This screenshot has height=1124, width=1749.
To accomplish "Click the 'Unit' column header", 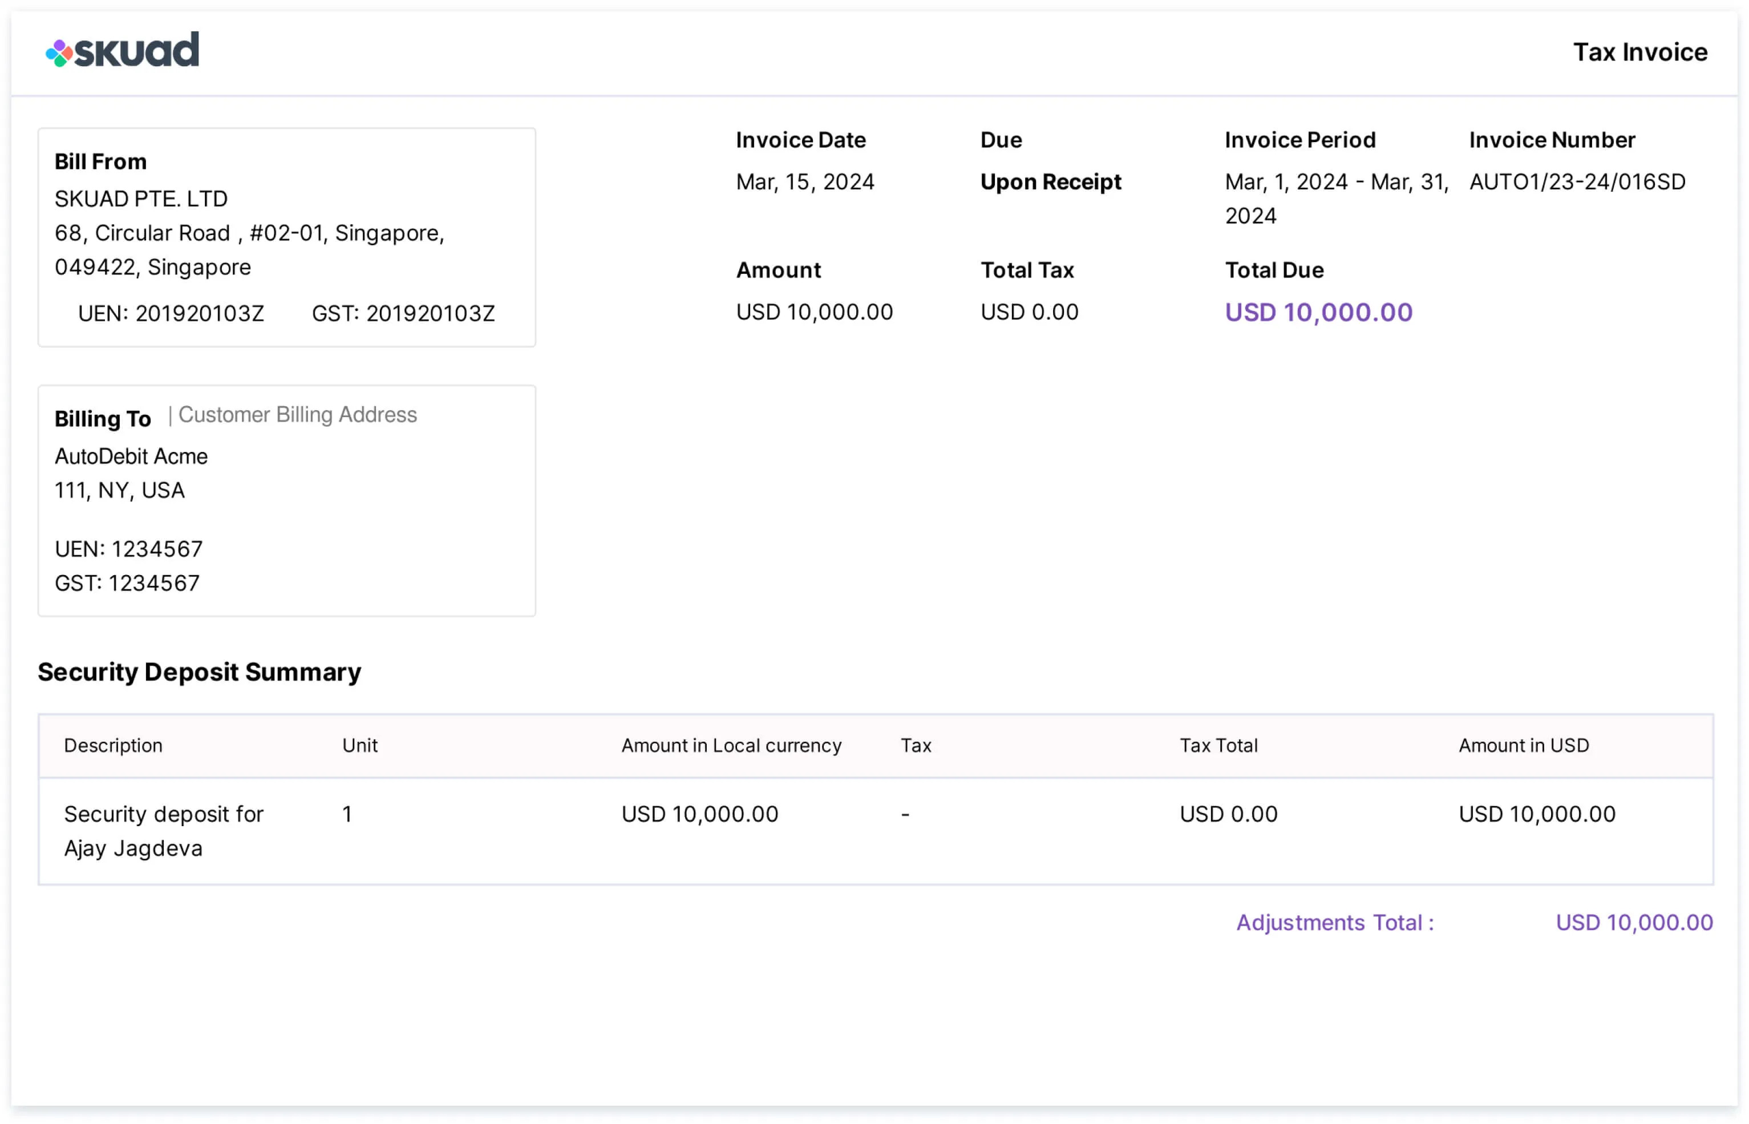I will [360, 745].
